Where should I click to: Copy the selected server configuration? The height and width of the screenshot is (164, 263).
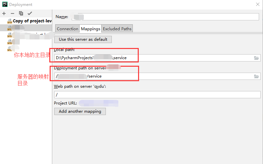point(21,13)
